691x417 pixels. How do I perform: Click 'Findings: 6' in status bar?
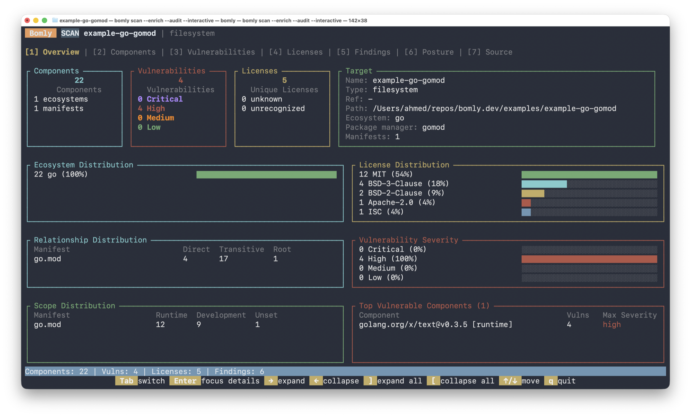(x=239, y=371)
